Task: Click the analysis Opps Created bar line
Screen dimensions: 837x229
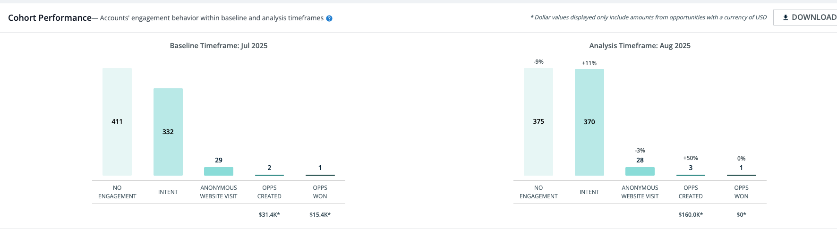Action: point(691,175)
